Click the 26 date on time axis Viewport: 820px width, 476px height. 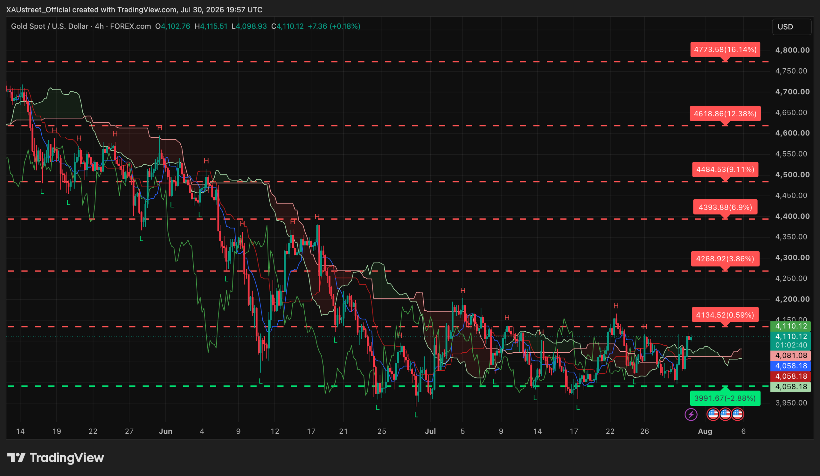coord(644,432)
